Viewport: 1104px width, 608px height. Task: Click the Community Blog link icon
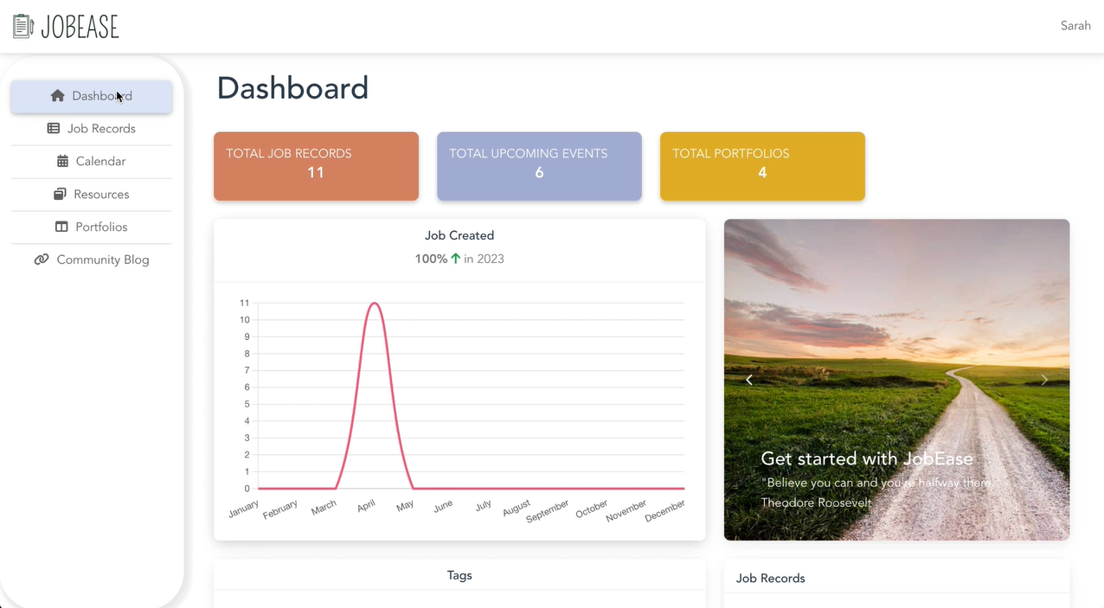[x=42, y=260]
